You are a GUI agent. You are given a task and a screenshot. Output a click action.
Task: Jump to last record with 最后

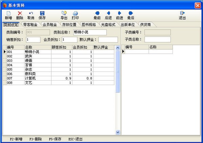click(130, 13)
